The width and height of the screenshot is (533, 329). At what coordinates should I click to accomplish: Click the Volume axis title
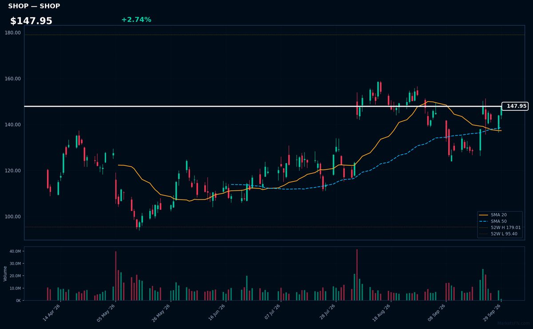5,274
